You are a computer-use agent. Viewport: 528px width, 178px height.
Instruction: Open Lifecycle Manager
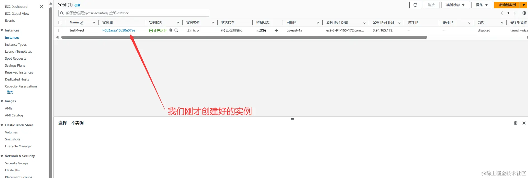pyautogui.click(x=18, y=146)
